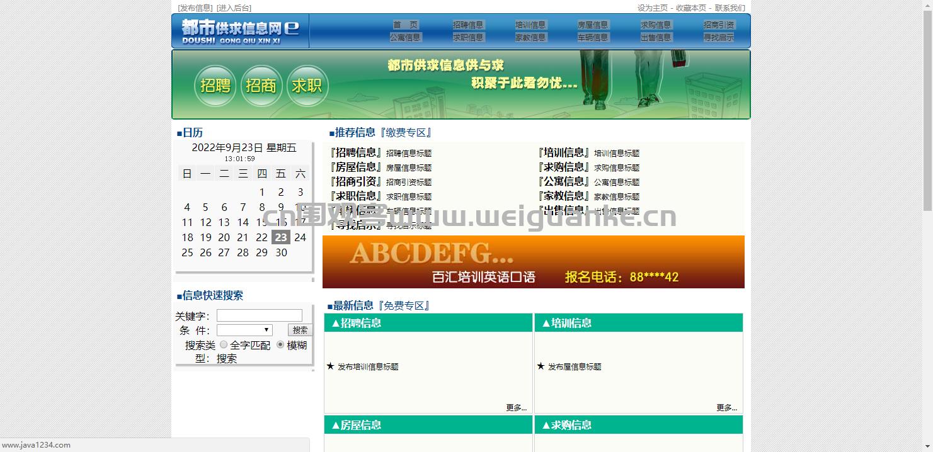The width and height of the screenshot is (933, 452).
Task: Click the 招商 circle icon on the banner
Action: click(x=261, y=86)
